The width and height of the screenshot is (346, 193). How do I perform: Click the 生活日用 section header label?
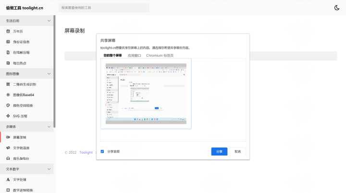pyautogui.click(x=12, y=21)
